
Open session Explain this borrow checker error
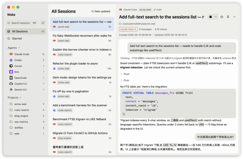[82, 52]
